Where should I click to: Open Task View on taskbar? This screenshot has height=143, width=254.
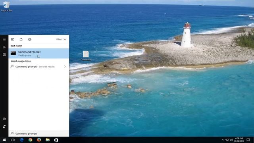(13, 140)
